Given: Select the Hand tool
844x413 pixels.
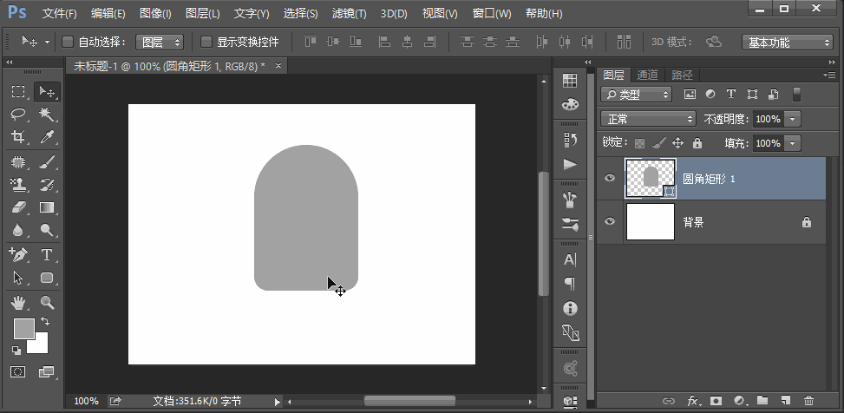Looking at the screenshot, I should coord(18,303).
